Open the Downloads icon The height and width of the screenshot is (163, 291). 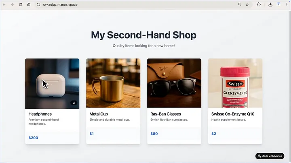point(270,4)
